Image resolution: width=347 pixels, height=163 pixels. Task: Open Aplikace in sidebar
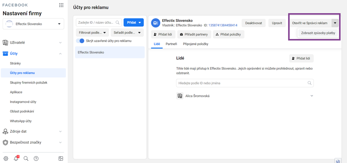(x=16, y=92)
